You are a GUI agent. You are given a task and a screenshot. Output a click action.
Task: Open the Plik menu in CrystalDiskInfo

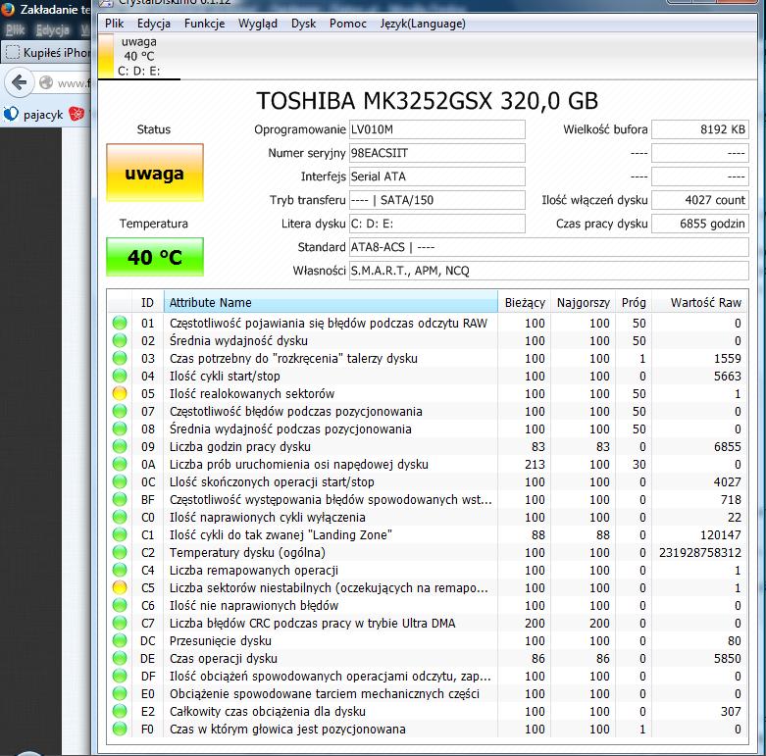115,24
